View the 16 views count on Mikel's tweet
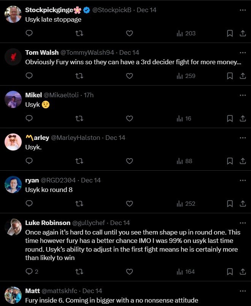The image size is (251, 306). tap(184, 119)
